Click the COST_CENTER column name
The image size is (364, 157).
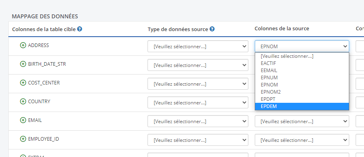[44, 83]
